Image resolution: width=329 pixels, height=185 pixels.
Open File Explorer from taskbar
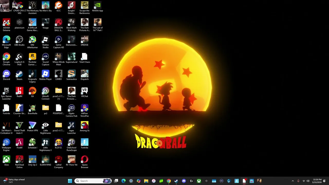(146, 181)
